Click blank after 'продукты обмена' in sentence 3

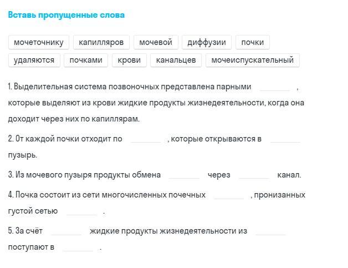[184, 175]
